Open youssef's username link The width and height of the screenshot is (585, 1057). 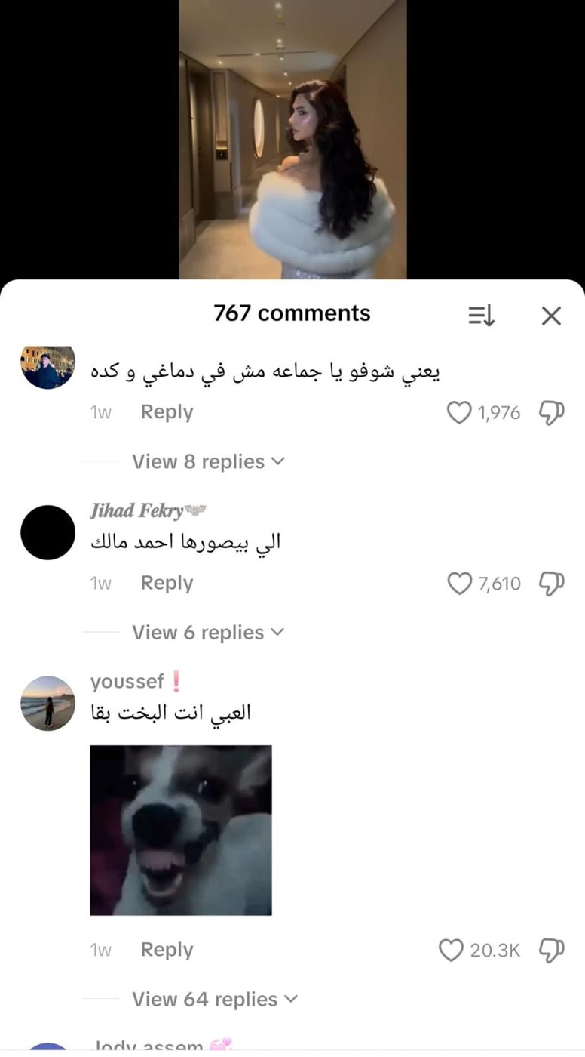pyautogui.click(x=127, y=682)
